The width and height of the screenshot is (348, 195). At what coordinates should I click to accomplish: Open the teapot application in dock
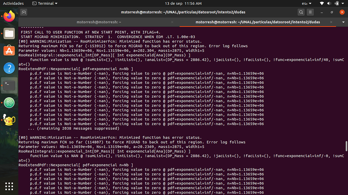[x=9, y=120]
